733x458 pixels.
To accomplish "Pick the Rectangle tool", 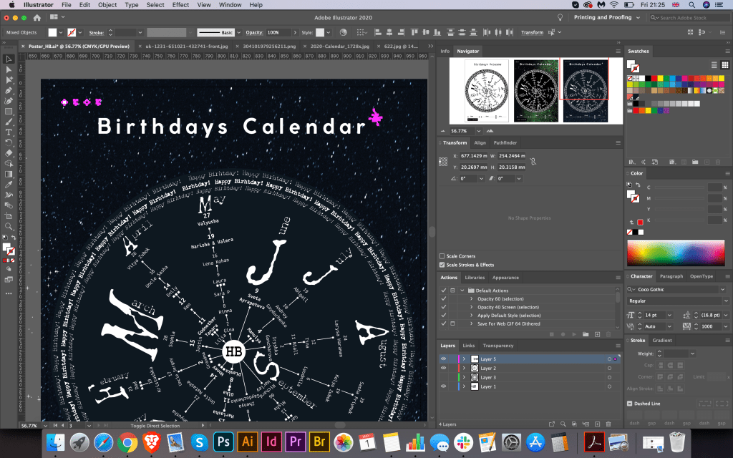I will (9, 112).
